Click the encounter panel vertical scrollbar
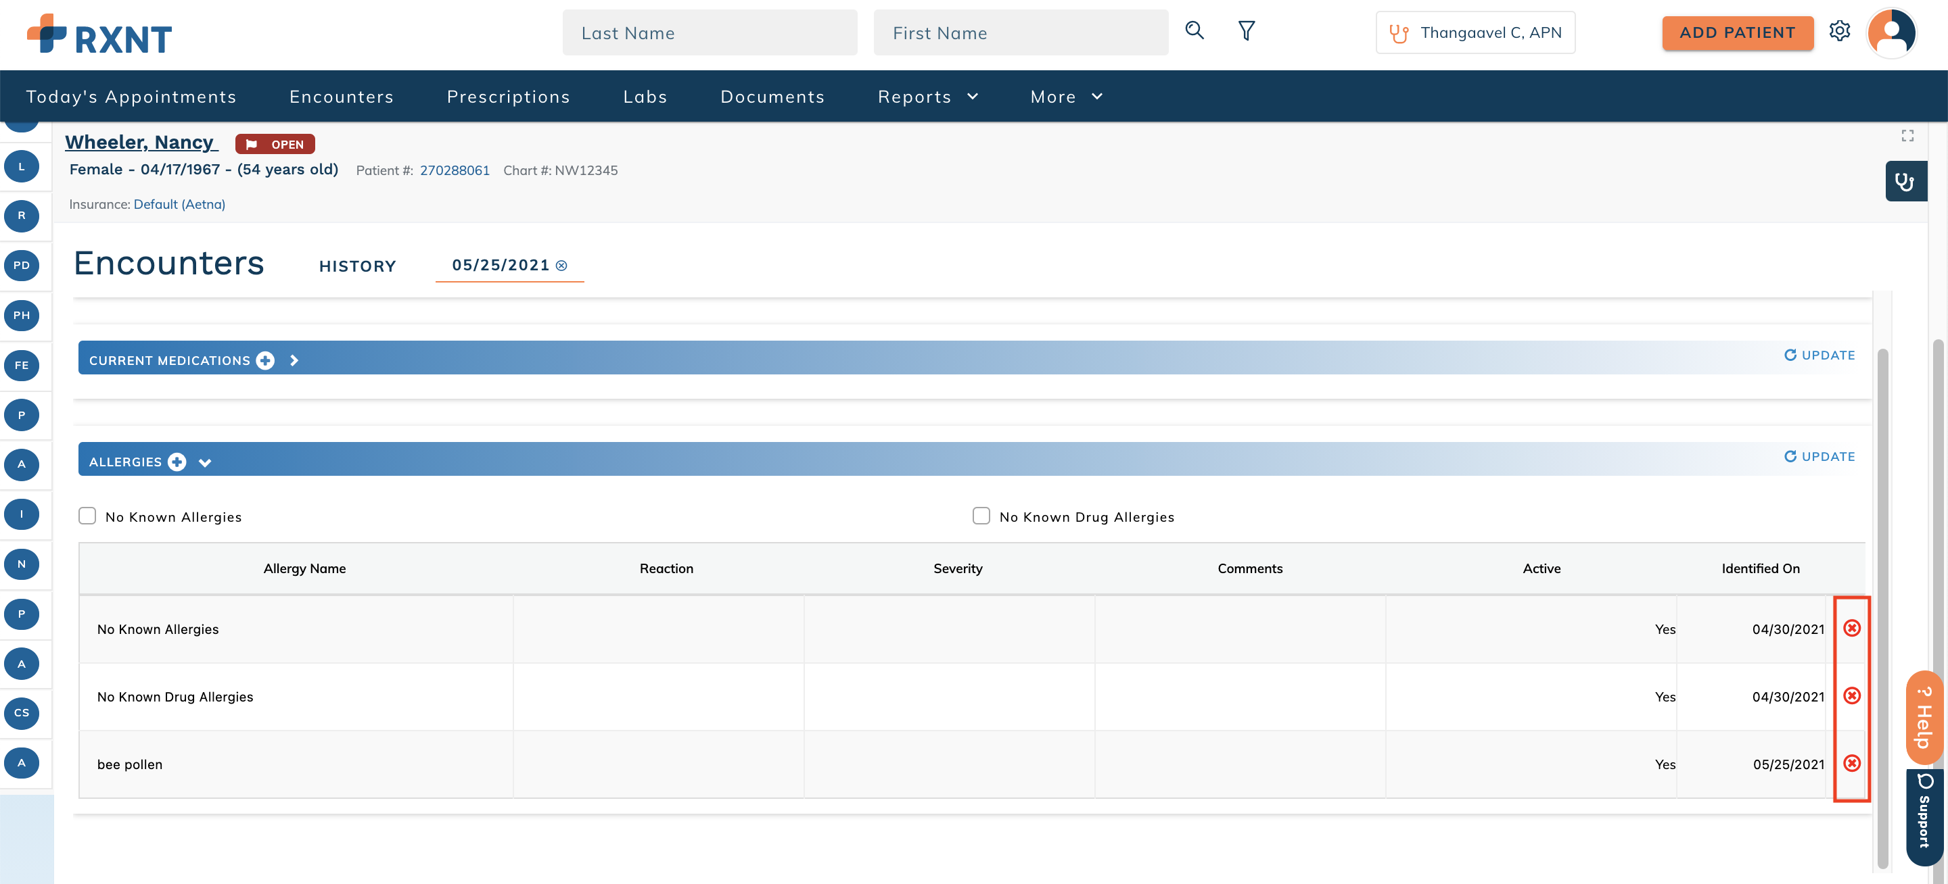 (x=1882, y=608)
